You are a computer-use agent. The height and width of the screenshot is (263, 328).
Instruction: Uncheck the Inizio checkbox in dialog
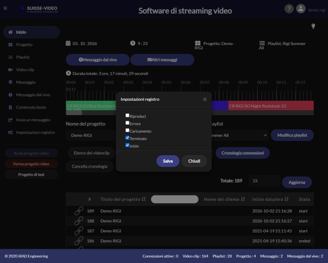click(x=127, y=145)
